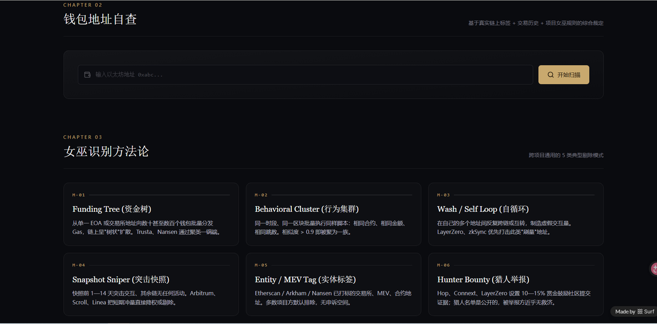This screenshot has height=324, width=657.
Task: Click the wallet icon in address field
Action: (x=87, y=74)
